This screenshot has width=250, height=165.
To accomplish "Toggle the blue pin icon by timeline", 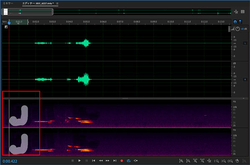I will 240,22.
